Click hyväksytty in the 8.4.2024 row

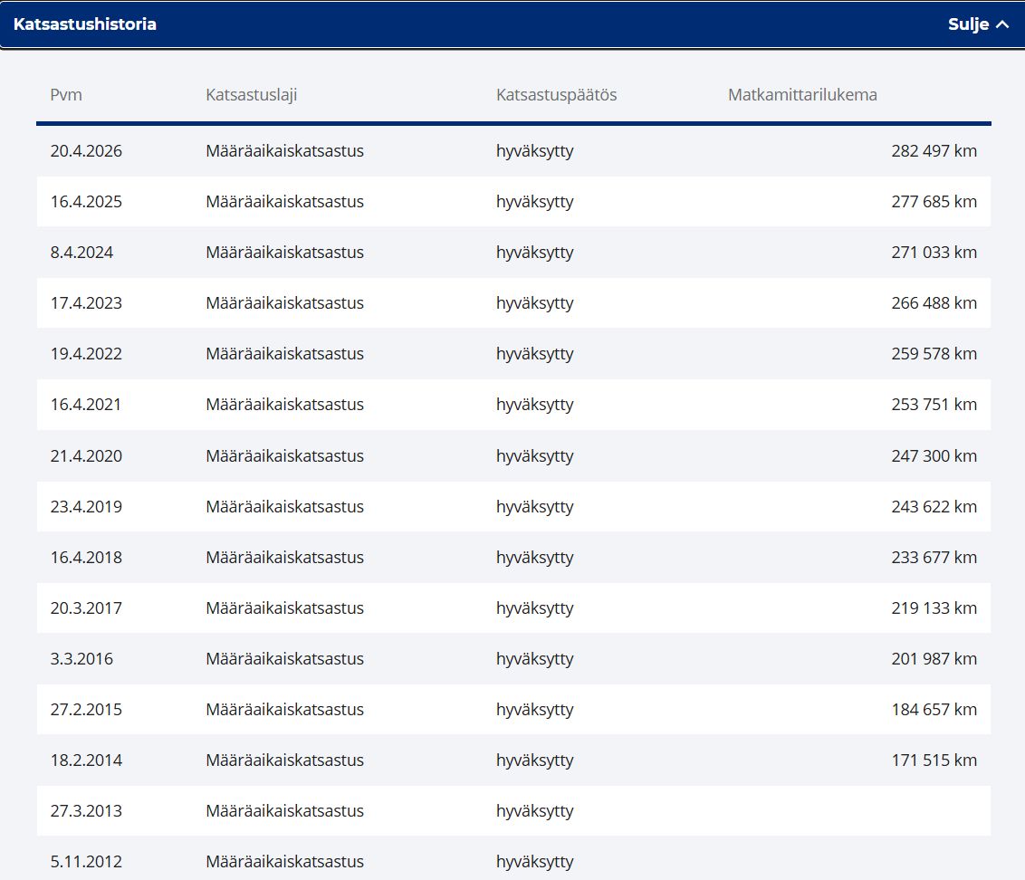click(535, 253)
